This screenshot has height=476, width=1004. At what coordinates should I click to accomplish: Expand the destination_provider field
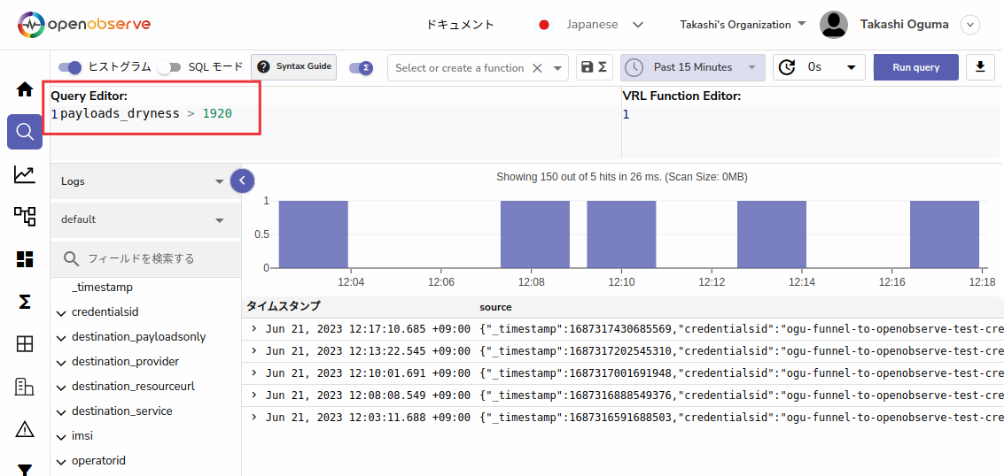click(x=61, y=363)
